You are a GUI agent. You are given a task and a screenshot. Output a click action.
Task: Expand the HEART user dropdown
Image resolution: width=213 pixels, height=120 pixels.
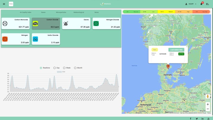191,4
